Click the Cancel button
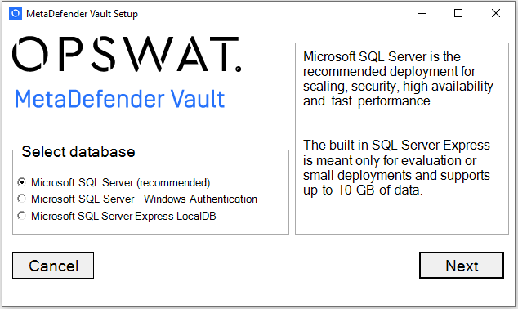Image resolution: width=518 pixels, height=309 pixels. pos(53,266)
